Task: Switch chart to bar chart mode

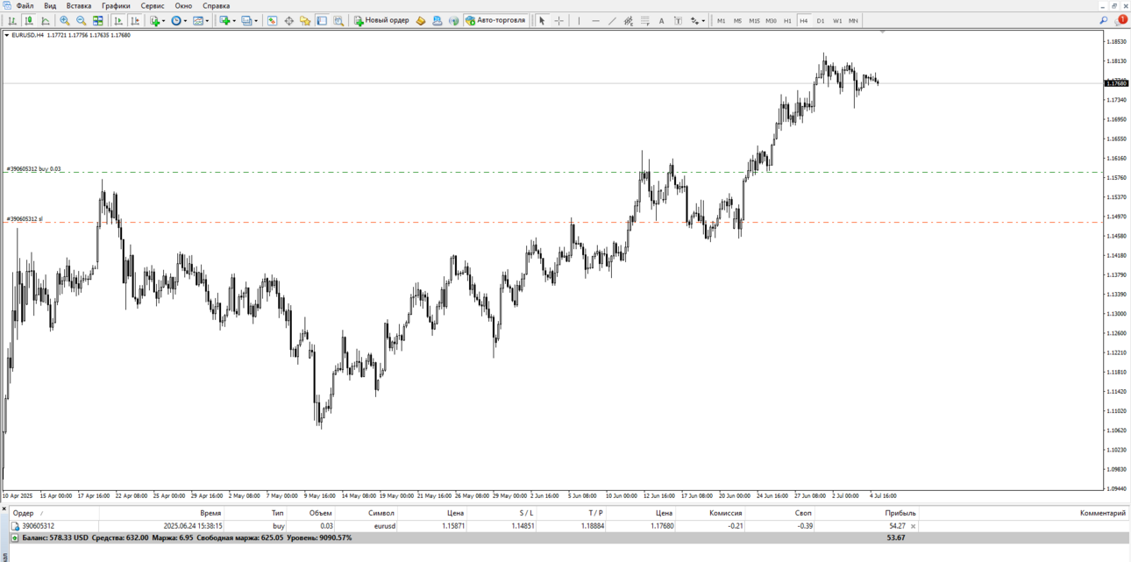Action: tap(12, 20)
